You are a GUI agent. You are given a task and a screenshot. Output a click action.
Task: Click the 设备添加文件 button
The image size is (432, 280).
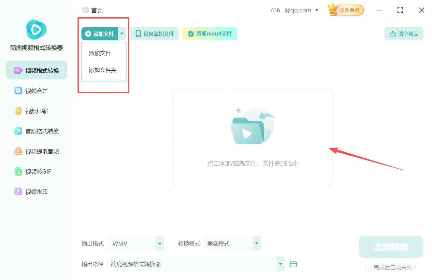pyautogui.click(x=154, y=34)
